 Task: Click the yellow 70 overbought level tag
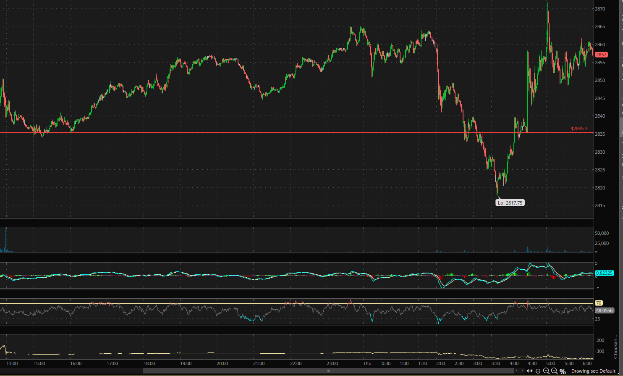pyautogui.click(x=599, y=302)
